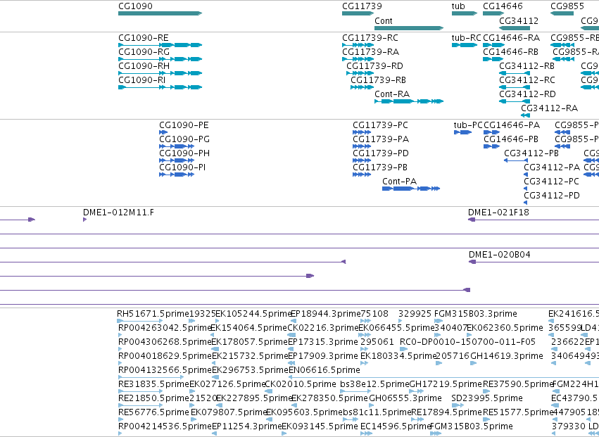
Task: Open protein CG11739-PA label
Action: (381, 139)
